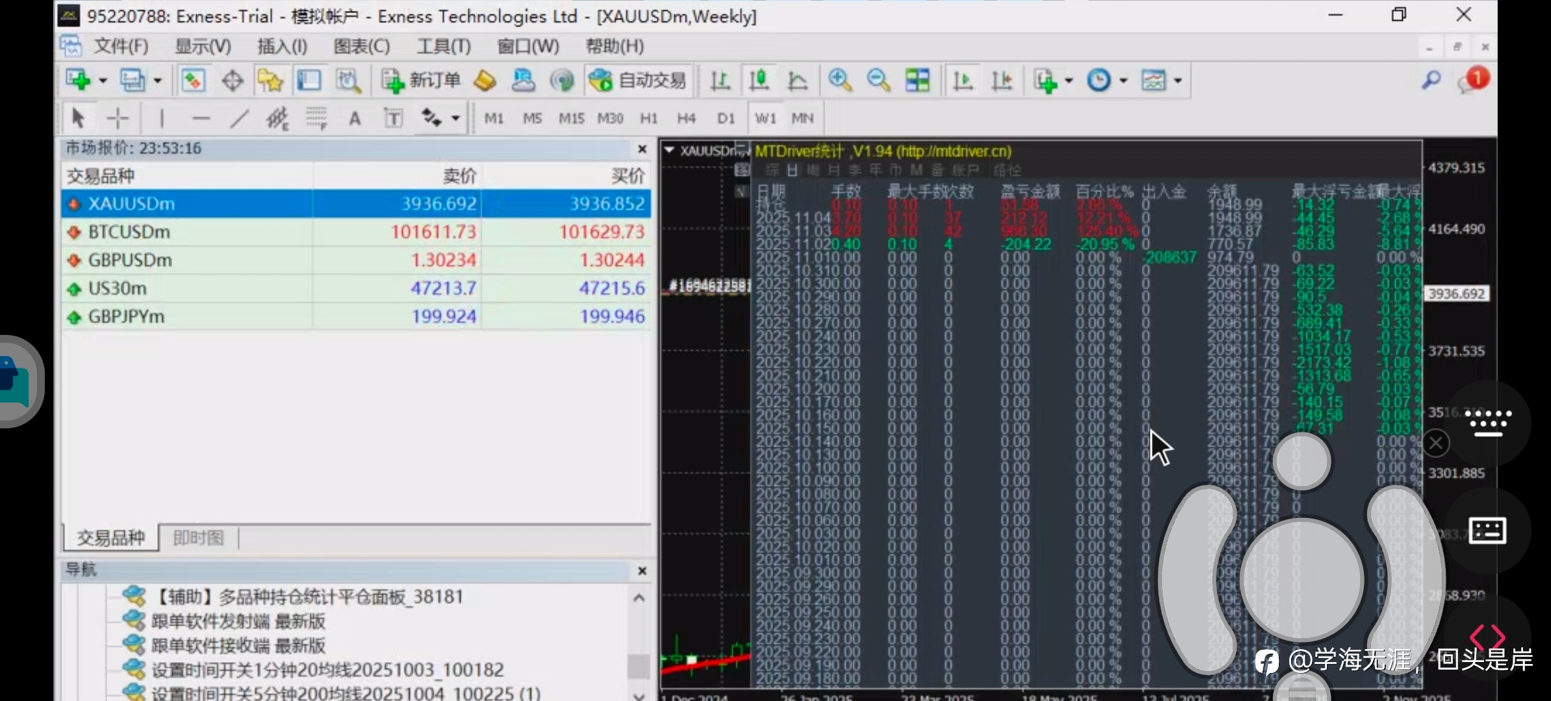The height and width of the screenshot is (701, 1551).
Task: Open the 图表(C) menu
Action: [361, 47]
